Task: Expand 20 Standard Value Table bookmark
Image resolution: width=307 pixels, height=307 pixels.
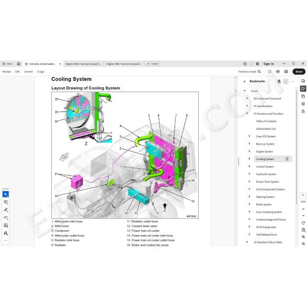Action: [247, 242]
